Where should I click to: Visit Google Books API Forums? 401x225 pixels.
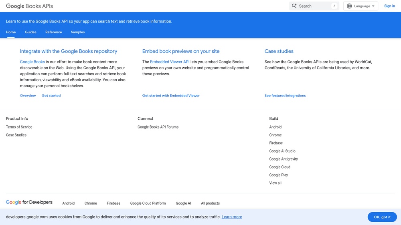[158, 127]
